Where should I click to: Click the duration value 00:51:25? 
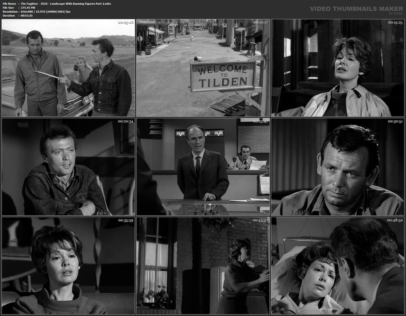27,15
